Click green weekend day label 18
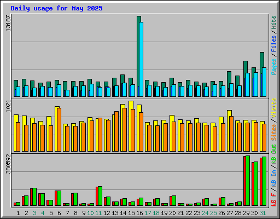Viewport: 280px width, 219px height. point(156,213)
